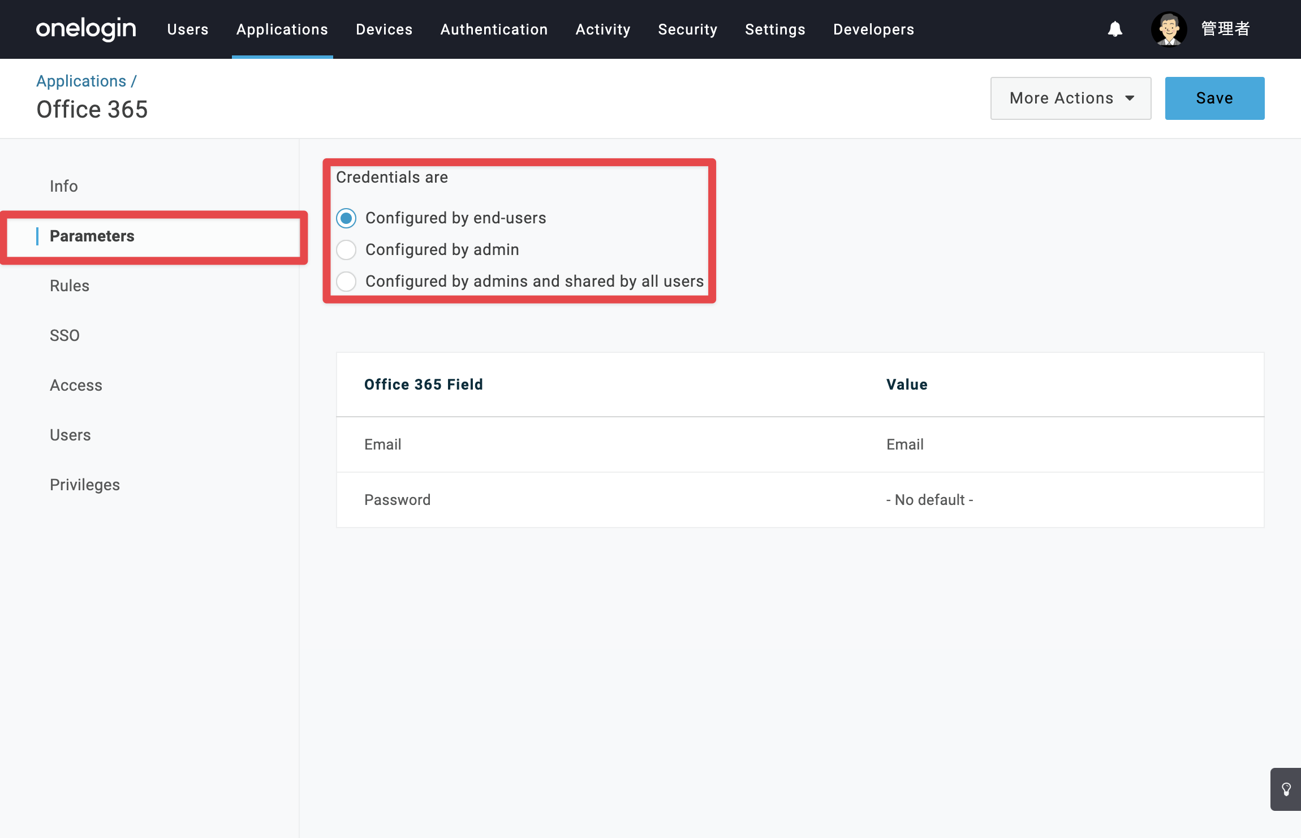
Task: Open the Rules sidebar tab
Action: pos(70,286)
